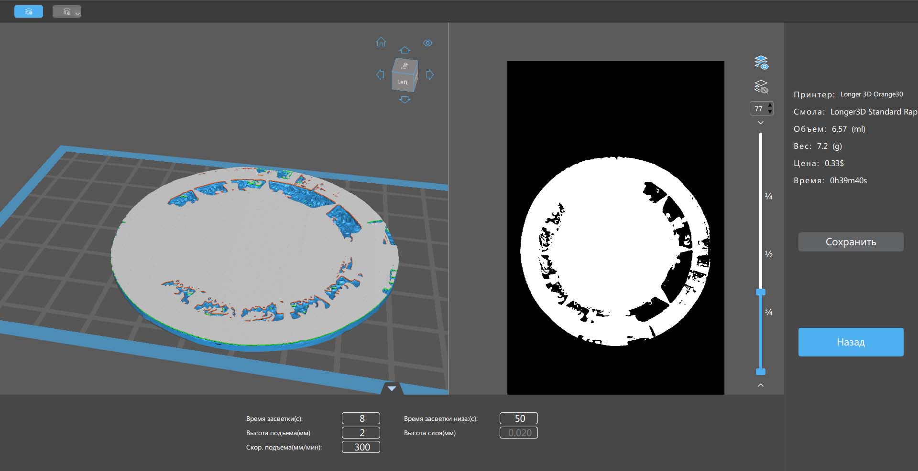Toggle the hide layers crossed-eye icon

761,86
